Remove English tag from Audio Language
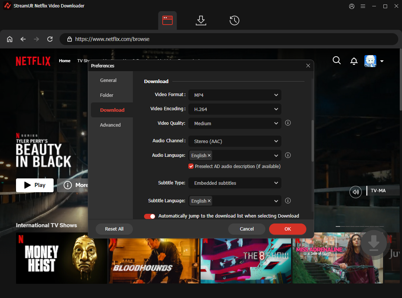Image resolution: width=402 pixels, height=298 pixels. tap(209, 155)
